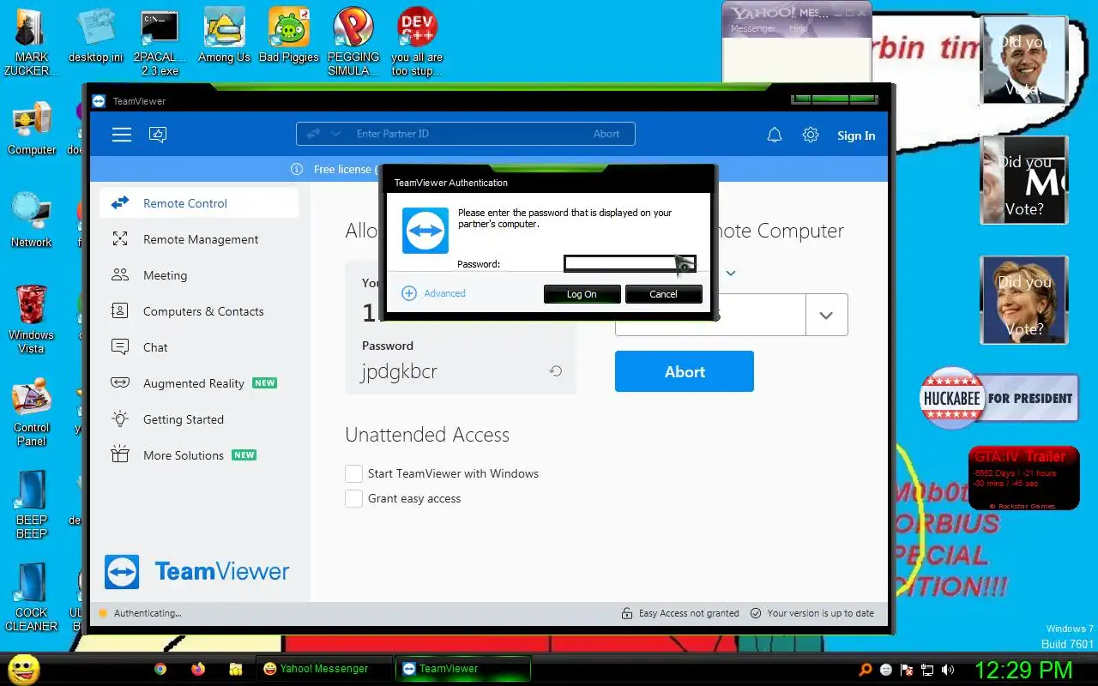The width and height of the screenshot is (1098, 686).
Task: Click the smiley Start button
Action: (24, 669)
